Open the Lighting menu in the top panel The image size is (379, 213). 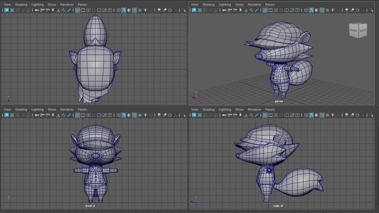(x=37, y=4)
